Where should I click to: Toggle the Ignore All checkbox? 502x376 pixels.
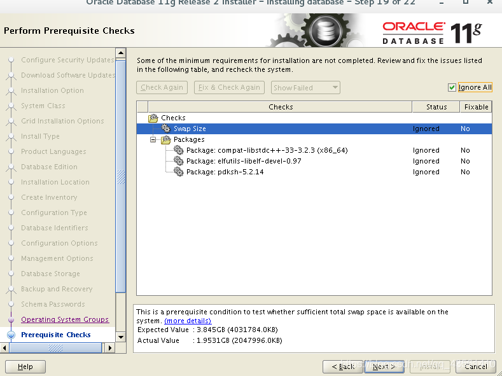pyautogui.click(x=452, y=87)
